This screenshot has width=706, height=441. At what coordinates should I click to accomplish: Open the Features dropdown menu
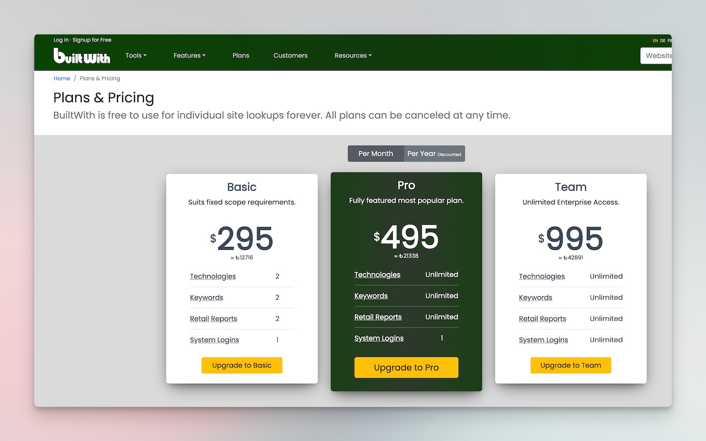coord(189,56)
